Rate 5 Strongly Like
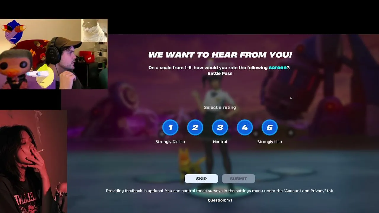This screenshot has width=379, height=213. [x=270, y=128]
